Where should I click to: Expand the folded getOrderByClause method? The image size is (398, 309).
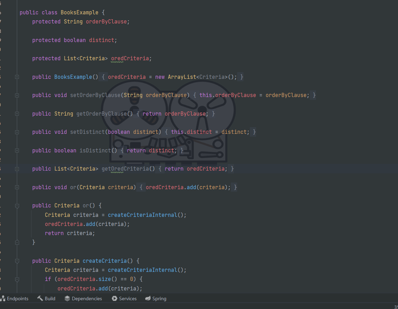[17, 114]
